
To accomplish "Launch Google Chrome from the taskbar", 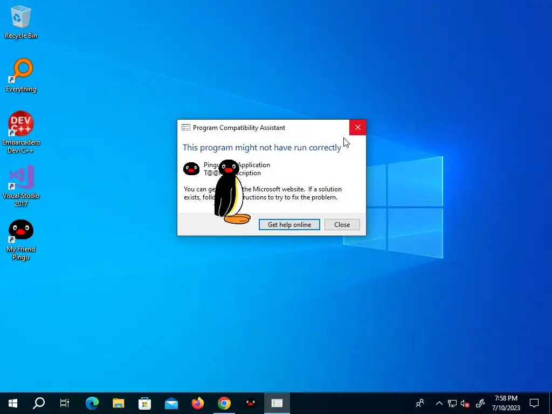I will 224,403.
